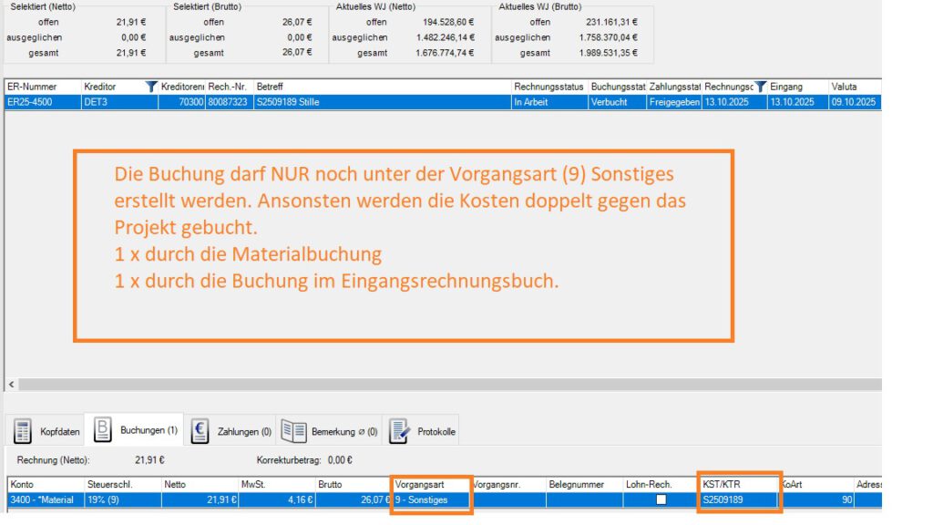Open the Vorgangsart cell '9 - Sonstiges'
The height and width of the screenshot is (525, 933).
430,499
